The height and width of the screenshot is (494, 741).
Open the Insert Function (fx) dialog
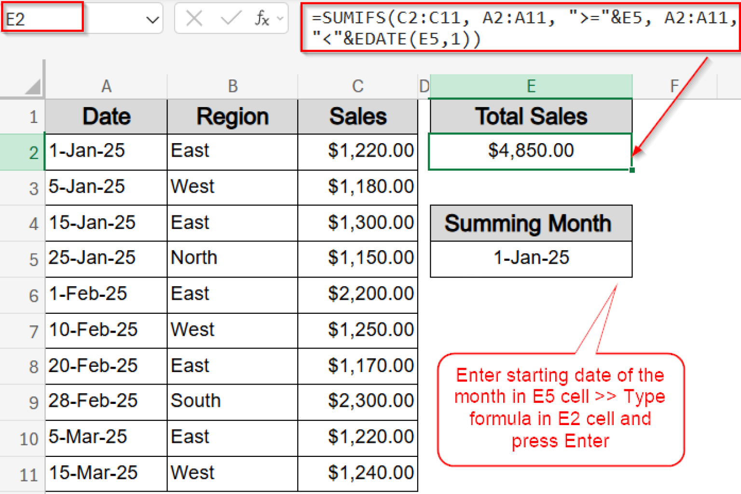[262, 18]
